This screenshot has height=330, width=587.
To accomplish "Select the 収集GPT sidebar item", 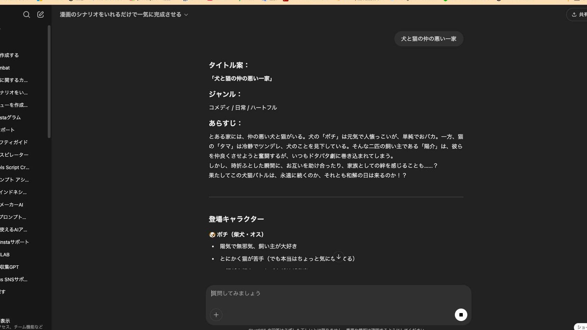I will point(10,267).
